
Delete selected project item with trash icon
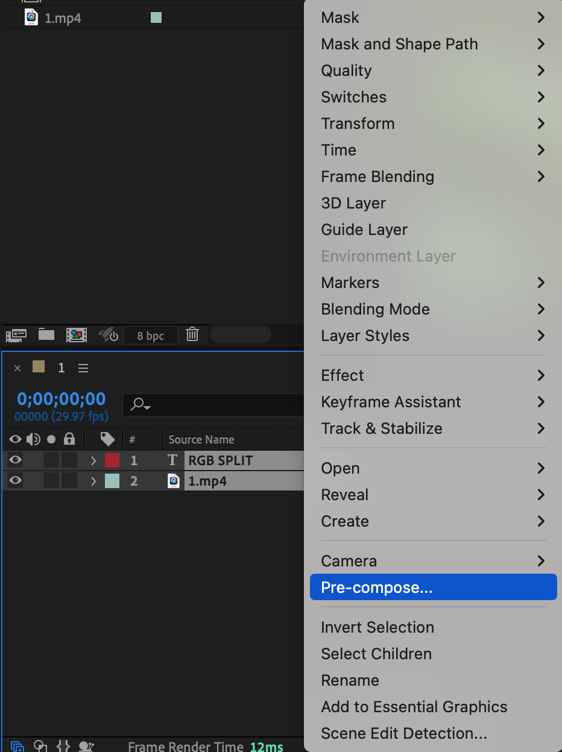tap(192, 334)
